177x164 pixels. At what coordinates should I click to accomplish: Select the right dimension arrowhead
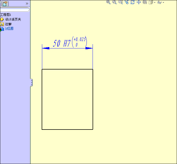point(89,48)
